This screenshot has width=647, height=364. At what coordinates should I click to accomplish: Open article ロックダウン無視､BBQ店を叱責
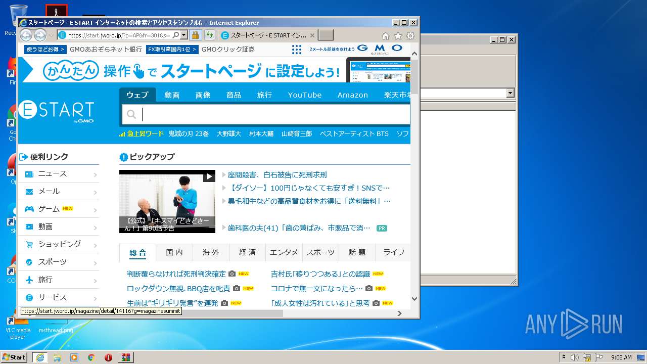(x=178, y=289)
